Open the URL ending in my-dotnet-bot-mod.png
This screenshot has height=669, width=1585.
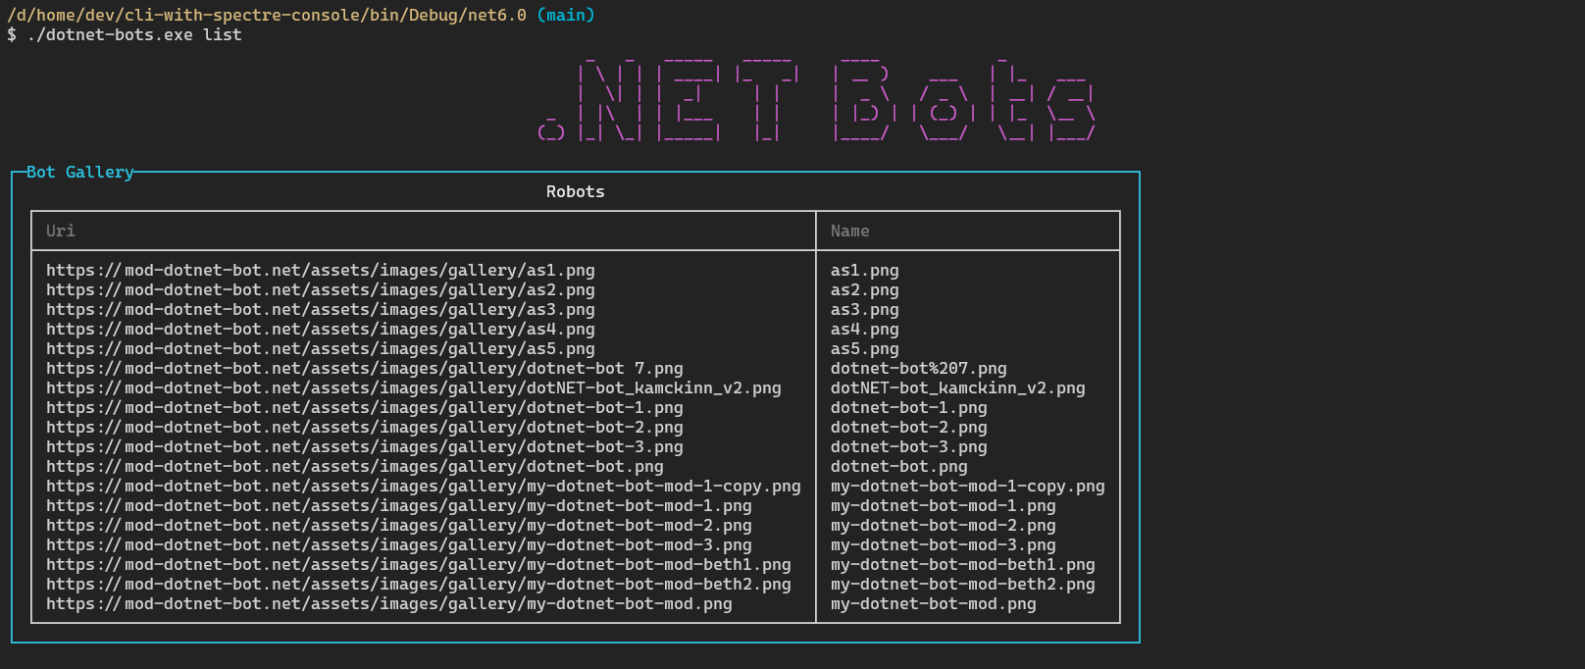[389, 603]
